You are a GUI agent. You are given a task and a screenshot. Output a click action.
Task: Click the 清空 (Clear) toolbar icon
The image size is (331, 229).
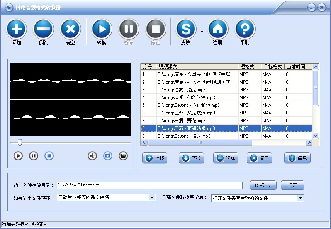pyautogui.click(x=70, y=29)
